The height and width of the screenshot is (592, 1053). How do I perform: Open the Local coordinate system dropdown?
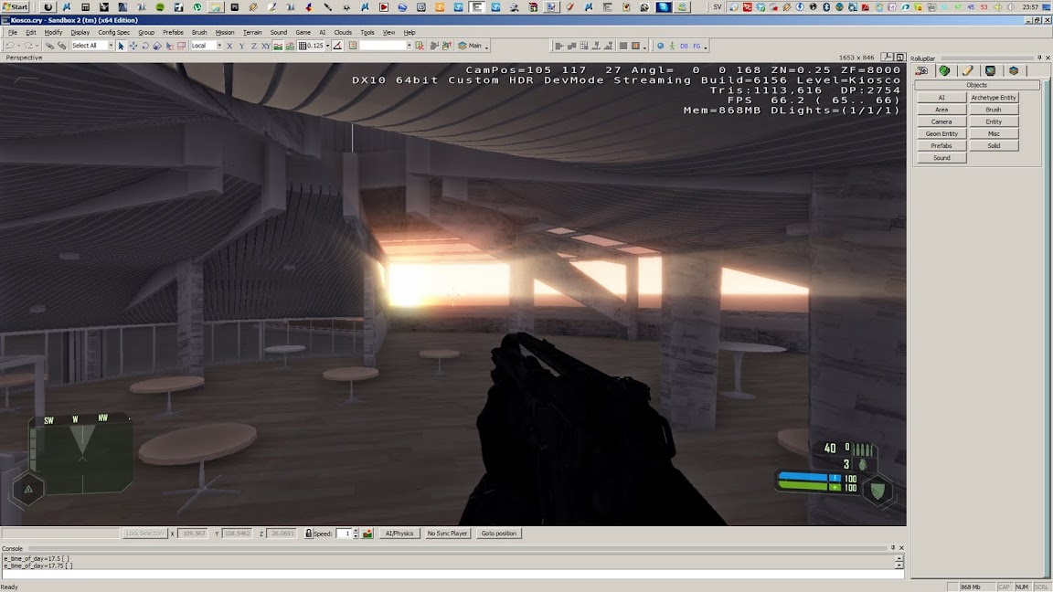tap(219, 46)
